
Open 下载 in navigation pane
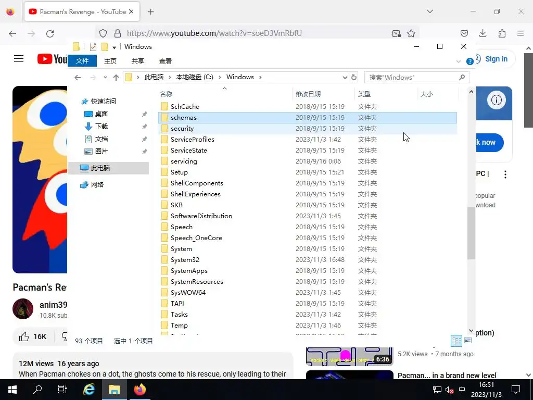[101, 127]
